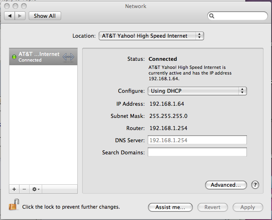
Task: Click the Subnet Mask: label
Action: 127,116
